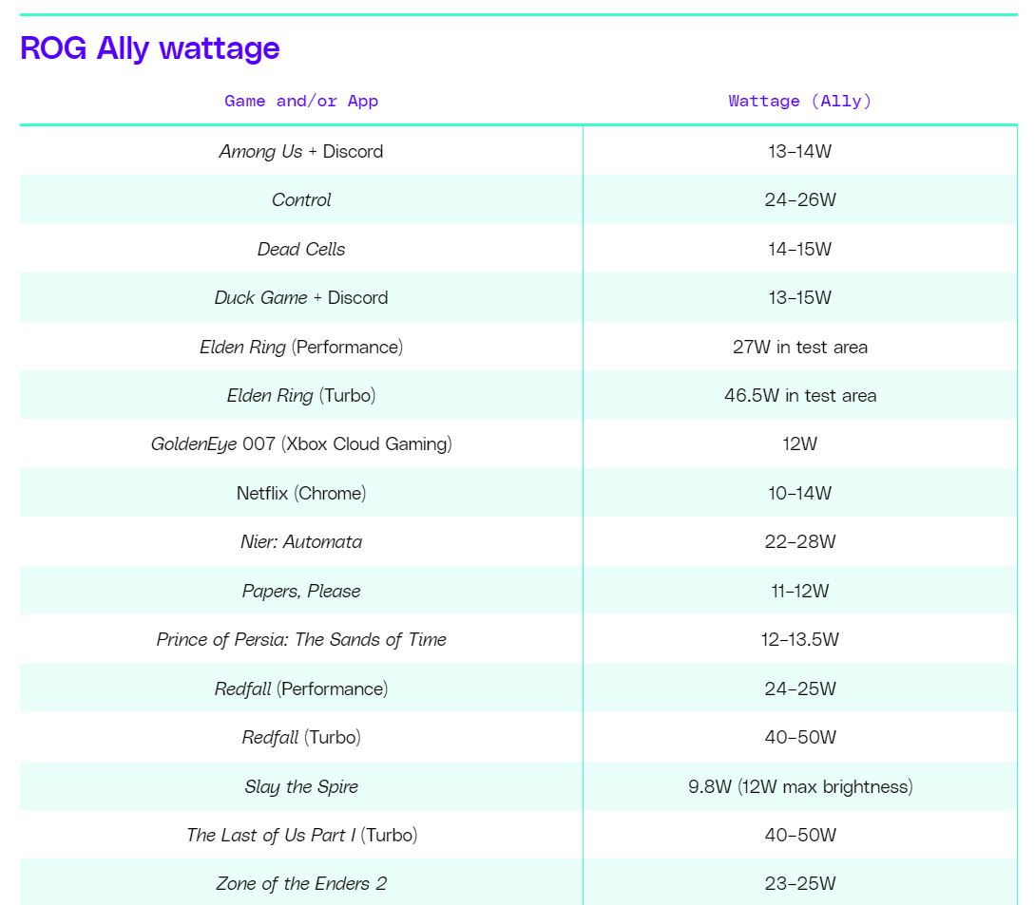Select the 'Duck Game + Discord' cell
This screenshot has height=905, width=1035.
(x=301, y=297)
